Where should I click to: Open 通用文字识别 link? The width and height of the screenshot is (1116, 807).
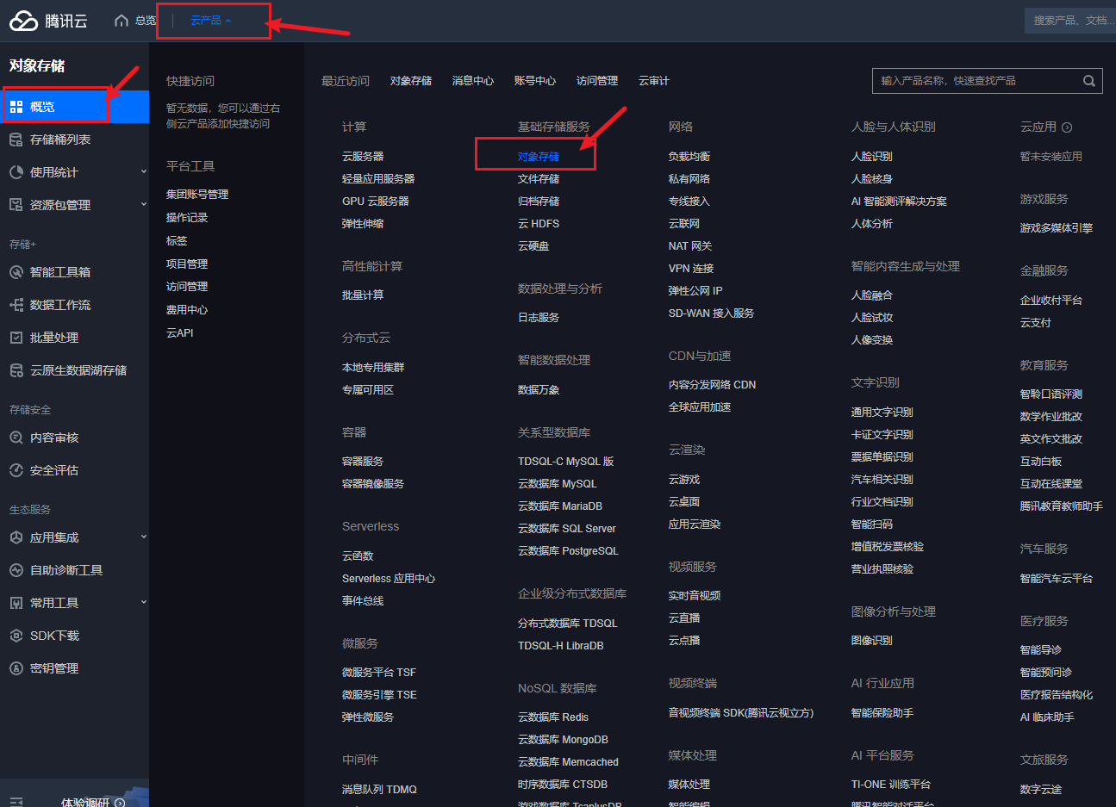[882, 413]
